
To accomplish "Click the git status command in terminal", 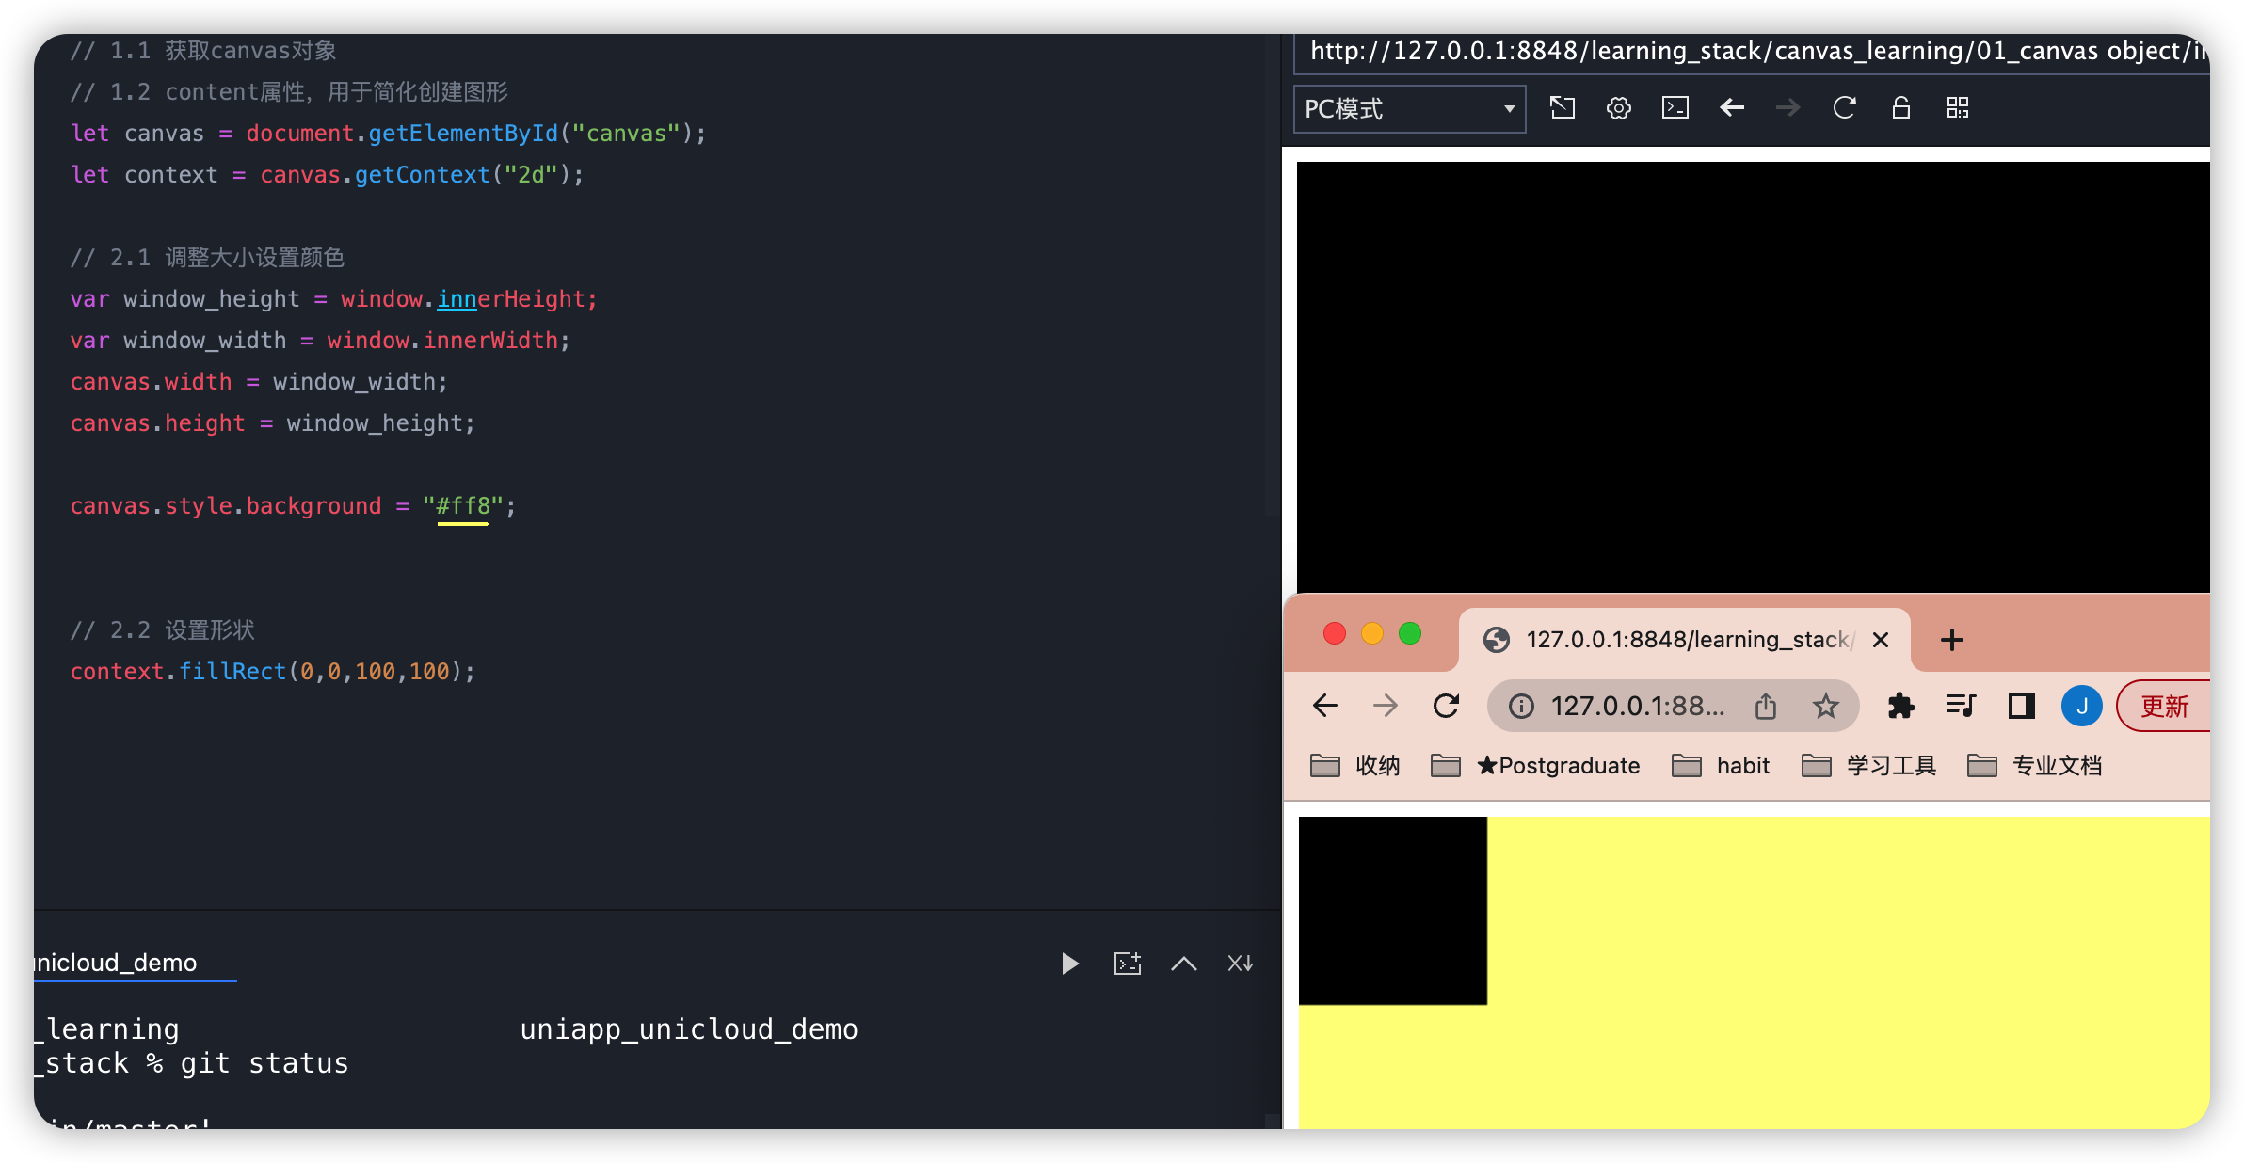I will point(264,1063).
